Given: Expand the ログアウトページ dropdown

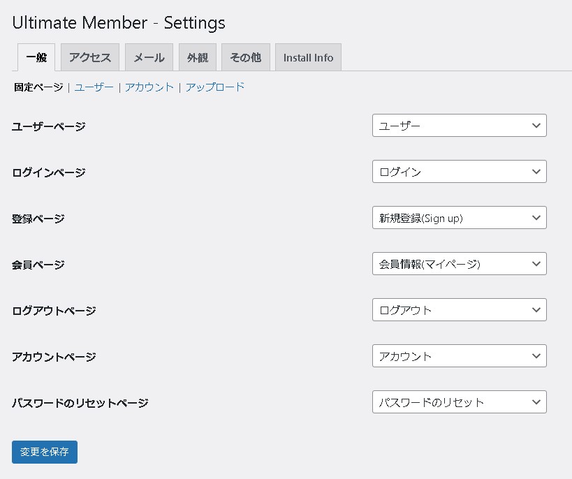Looking at the screenshot, I should point(459,310).
